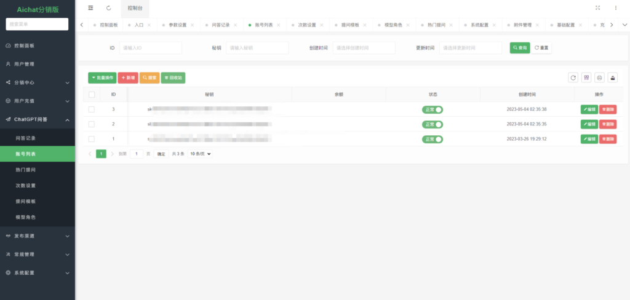The height and width of the screenshot is (300, 630).
Task: Close the 系统配置 tab
Action: 494,25
